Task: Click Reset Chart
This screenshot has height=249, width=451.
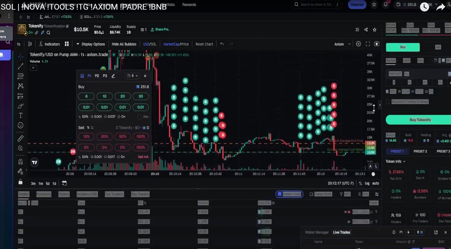Action: point(204,44)
